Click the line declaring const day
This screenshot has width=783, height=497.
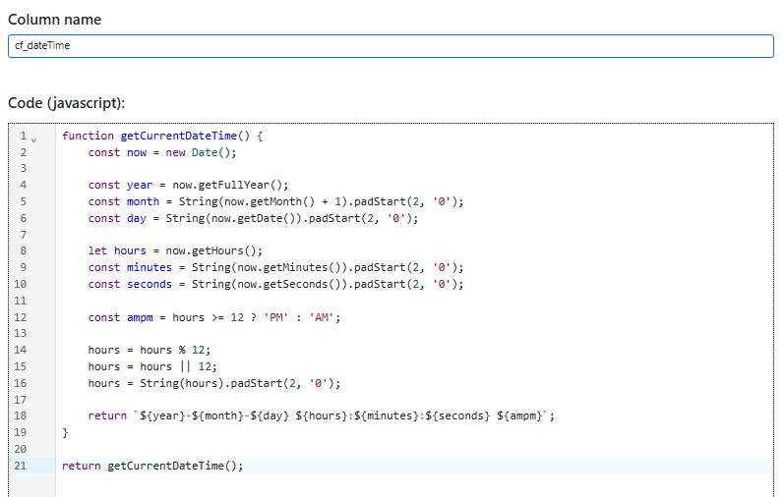point(253,218)
